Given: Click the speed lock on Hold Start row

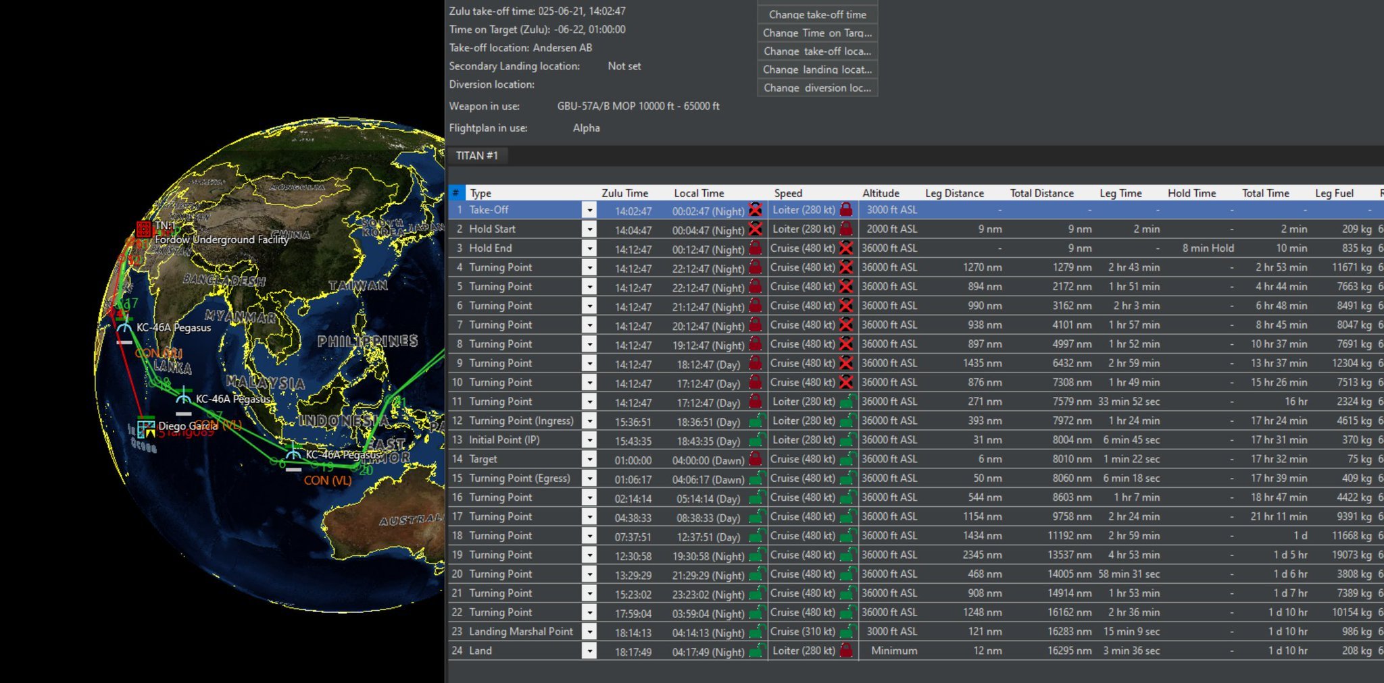Looking at the screenshot, I should (x=846, y=229).
